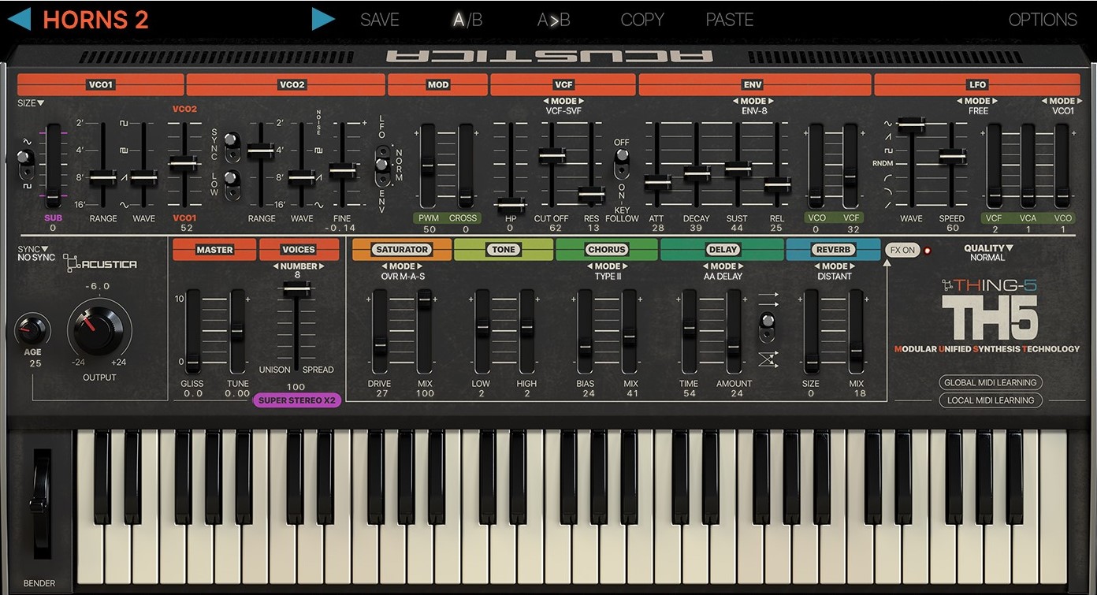1097x595 pixels.
Task: Click the left arrow of the LFO FREE mode
Action: pos(959,101)
